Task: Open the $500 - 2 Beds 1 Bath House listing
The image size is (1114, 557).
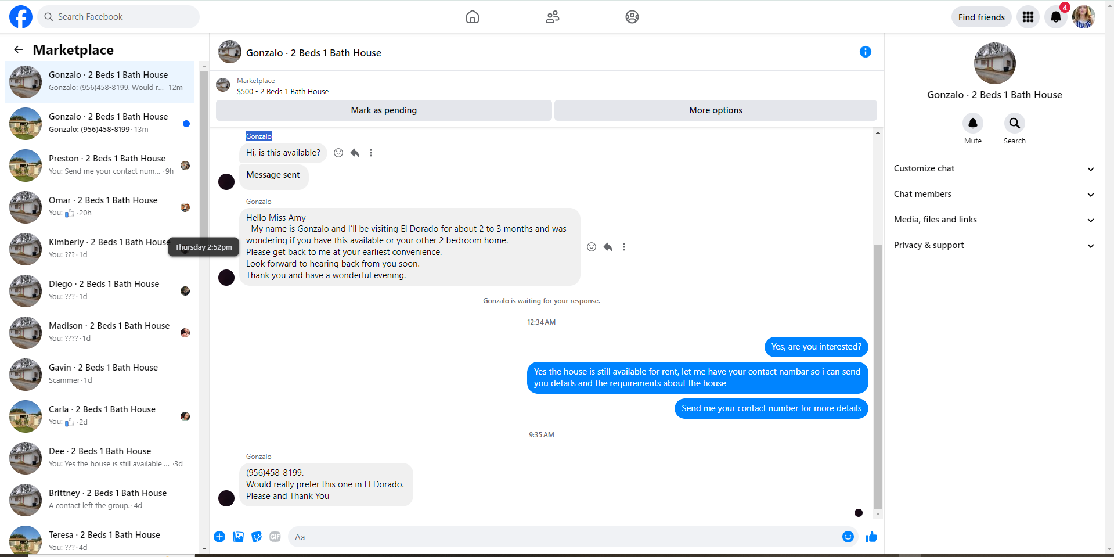Action: 283,92
